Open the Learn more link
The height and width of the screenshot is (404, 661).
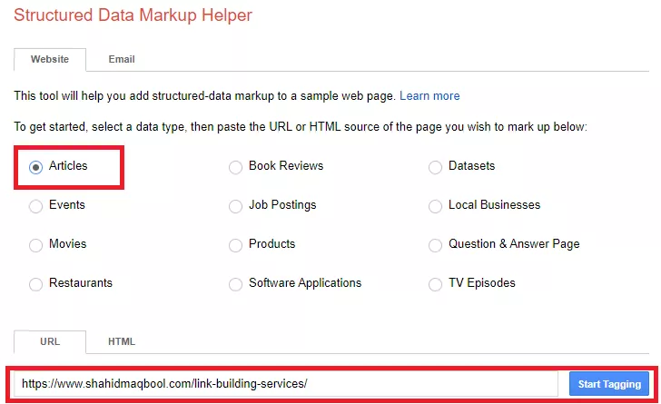tap(429, 95)
